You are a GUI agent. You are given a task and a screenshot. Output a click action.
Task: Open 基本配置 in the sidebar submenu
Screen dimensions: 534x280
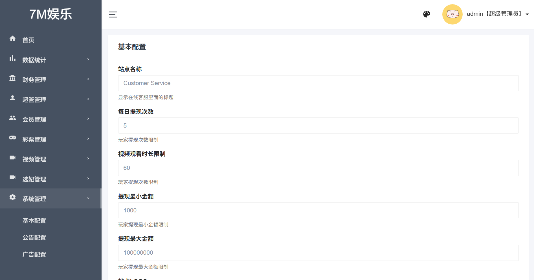(34, 221)
